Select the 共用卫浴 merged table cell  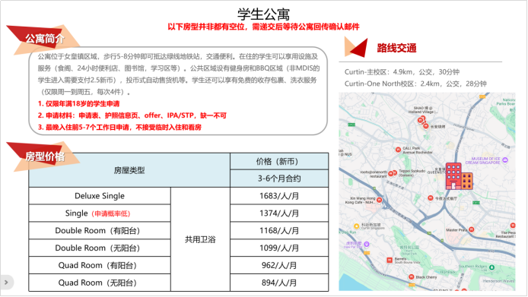coord(200,239)
